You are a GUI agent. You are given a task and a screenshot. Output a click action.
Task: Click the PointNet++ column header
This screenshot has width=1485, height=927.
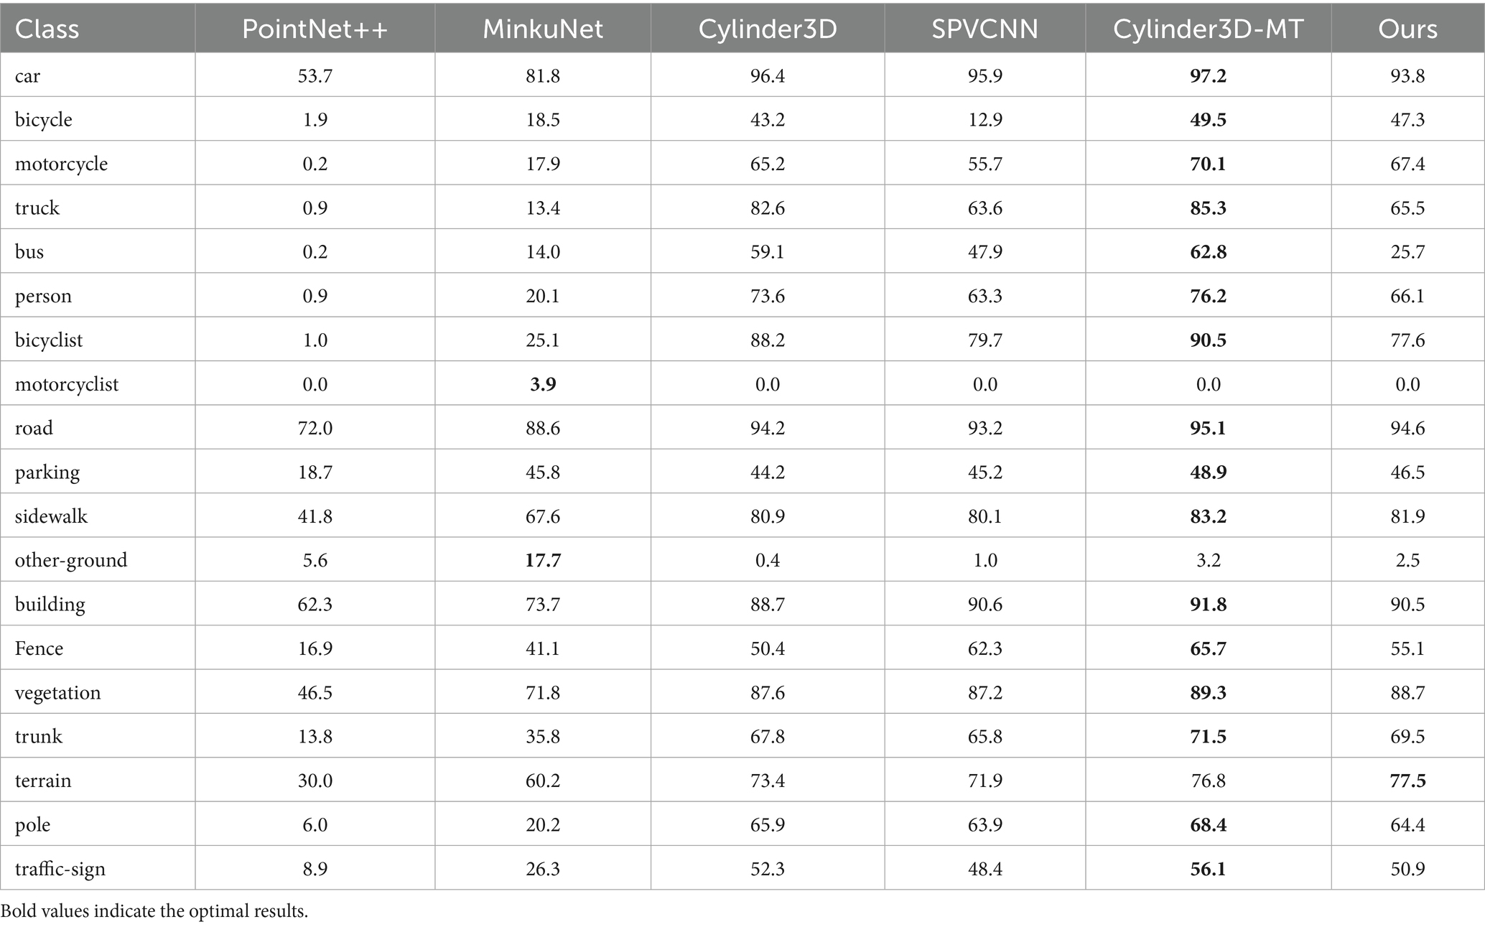(315, 29)
